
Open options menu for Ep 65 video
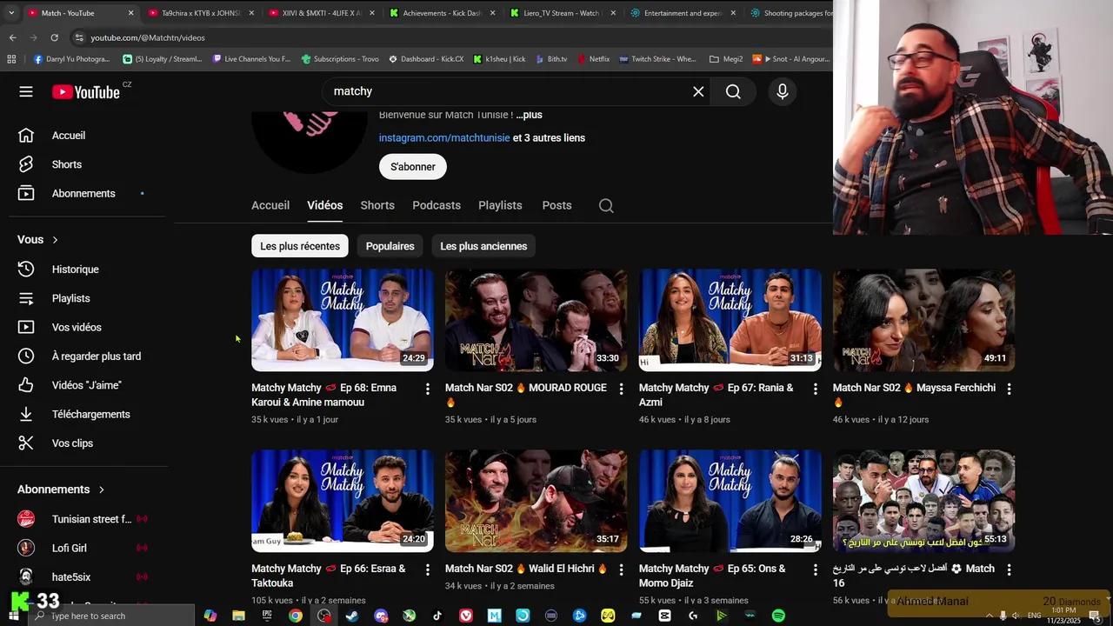815,569
